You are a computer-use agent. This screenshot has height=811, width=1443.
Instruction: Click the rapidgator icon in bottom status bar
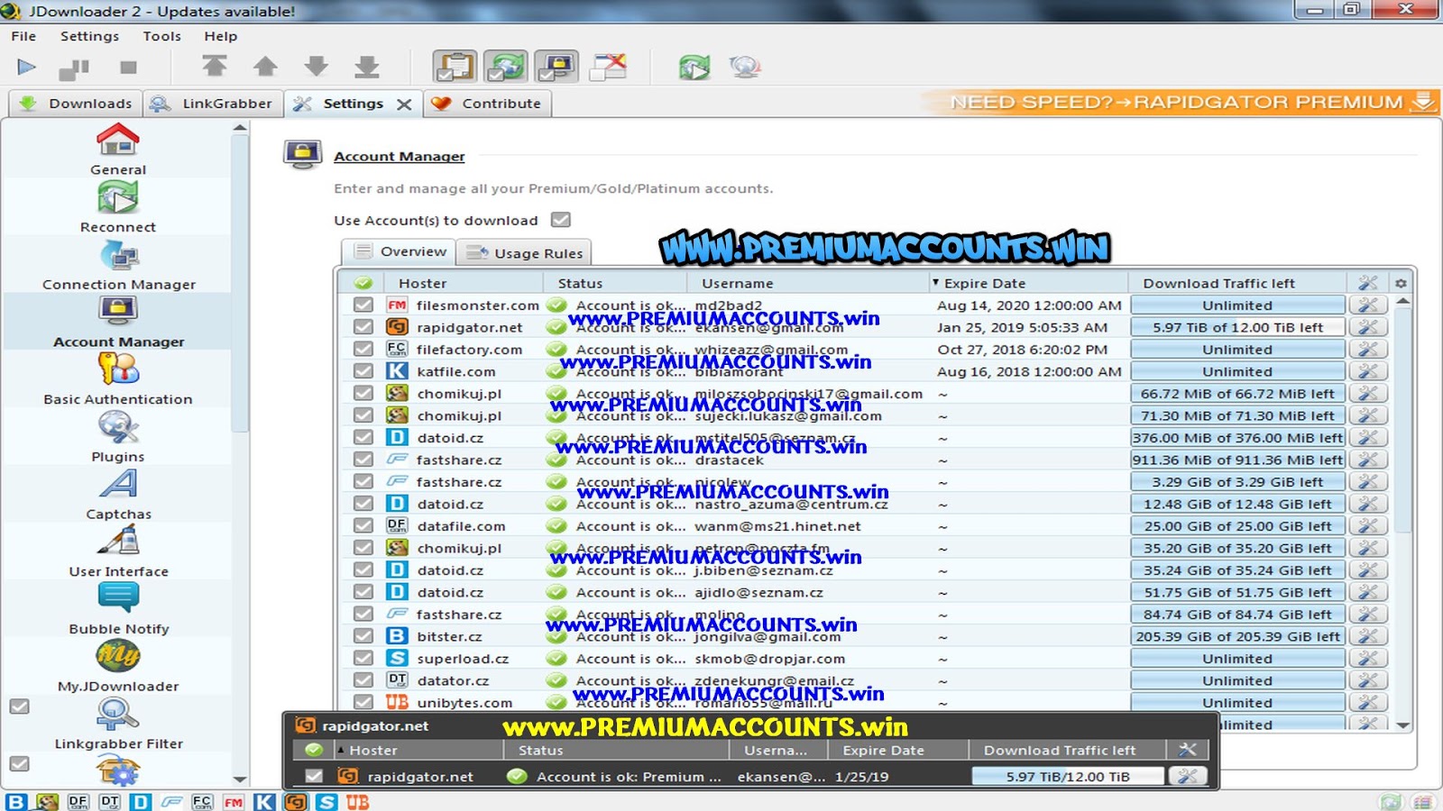[x=295, y=801]
